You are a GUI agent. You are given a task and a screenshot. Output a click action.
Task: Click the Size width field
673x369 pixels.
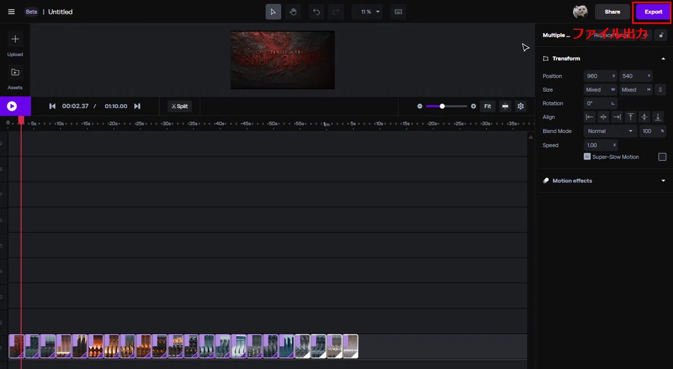pyautogui.click(x=601, y=90)
